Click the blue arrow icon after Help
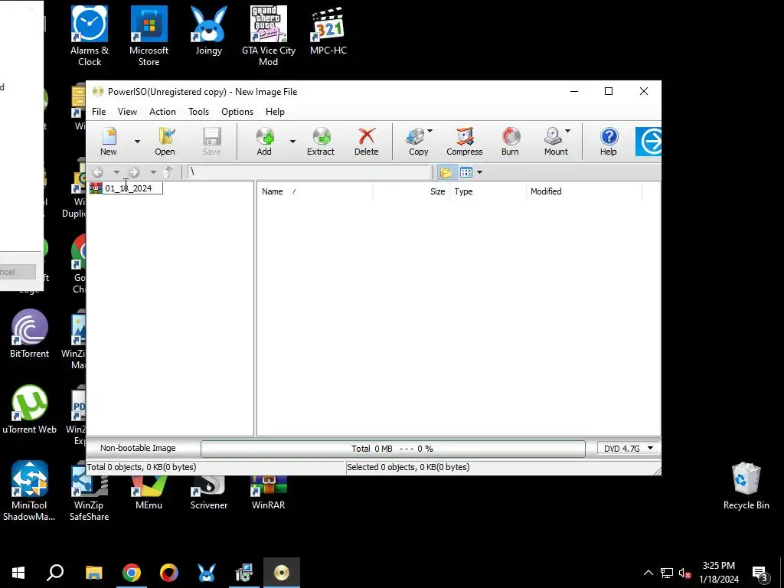Image resolution: width=784 pixels, height=588 pixels. [x=648, y=142]
